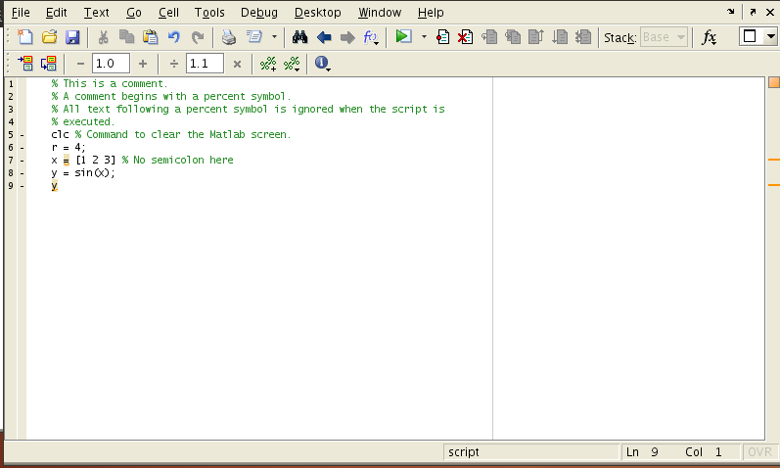Click the multiply button beside 1.1

point(237,64)
